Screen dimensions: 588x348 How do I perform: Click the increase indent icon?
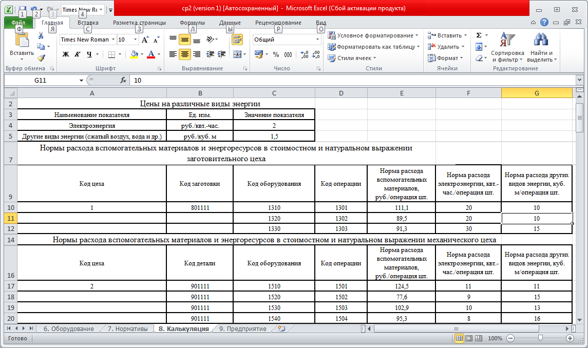(222, 54)
